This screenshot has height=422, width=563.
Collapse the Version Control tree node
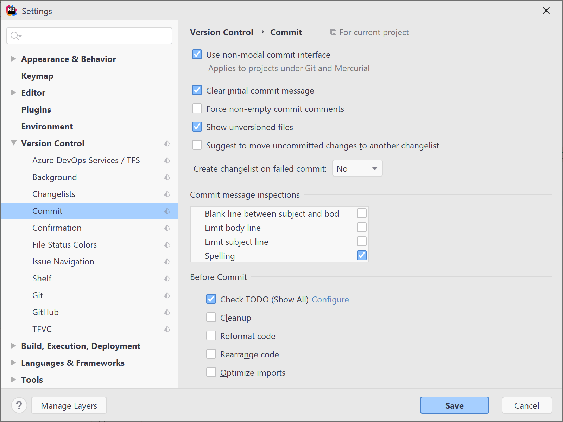pos(13,143)
